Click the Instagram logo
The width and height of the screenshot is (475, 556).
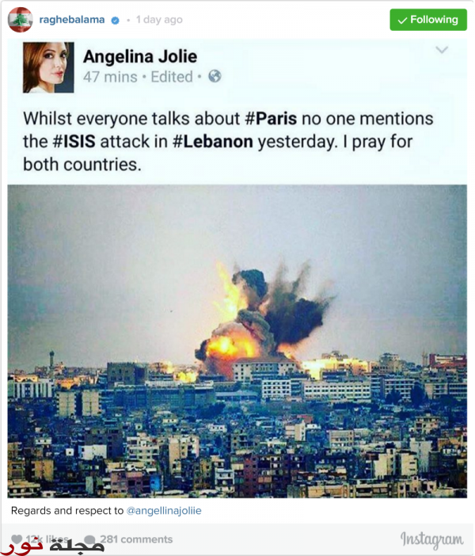coord(431,539)
